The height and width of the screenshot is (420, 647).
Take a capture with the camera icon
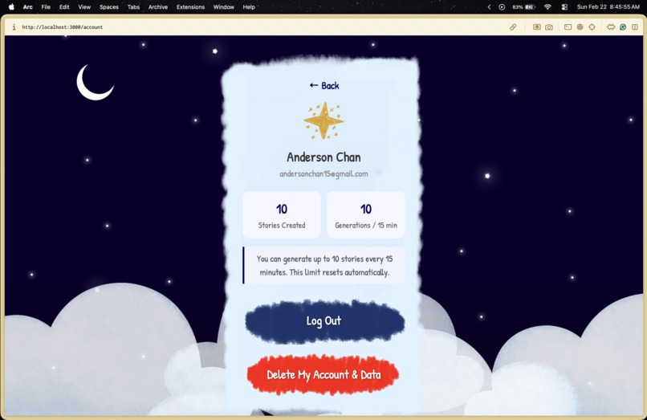coord(549,27)
